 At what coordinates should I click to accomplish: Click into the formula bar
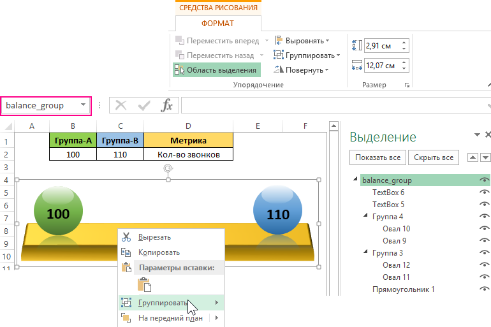335,105
